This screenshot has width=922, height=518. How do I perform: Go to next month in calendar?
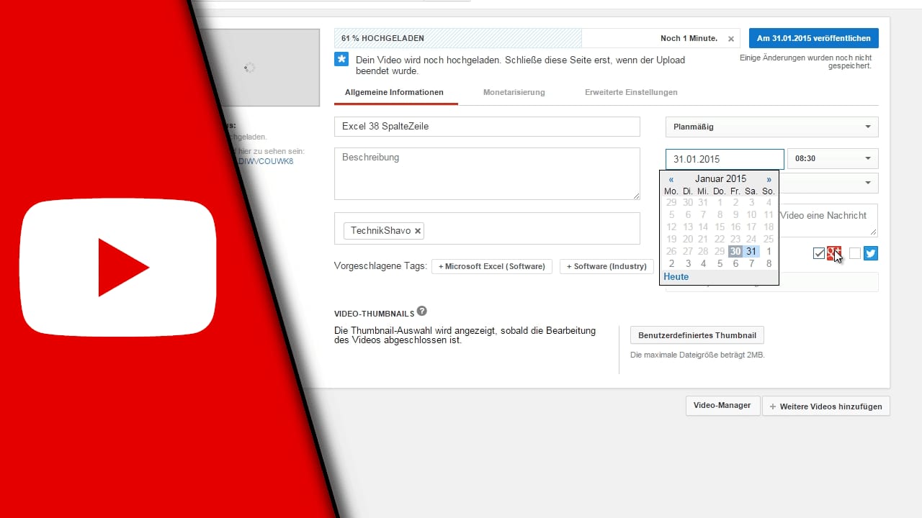click(x=769, y=179)
